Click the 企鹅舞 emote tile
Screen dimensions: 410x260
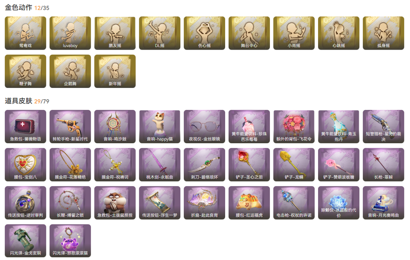click(x=70, y=71)
